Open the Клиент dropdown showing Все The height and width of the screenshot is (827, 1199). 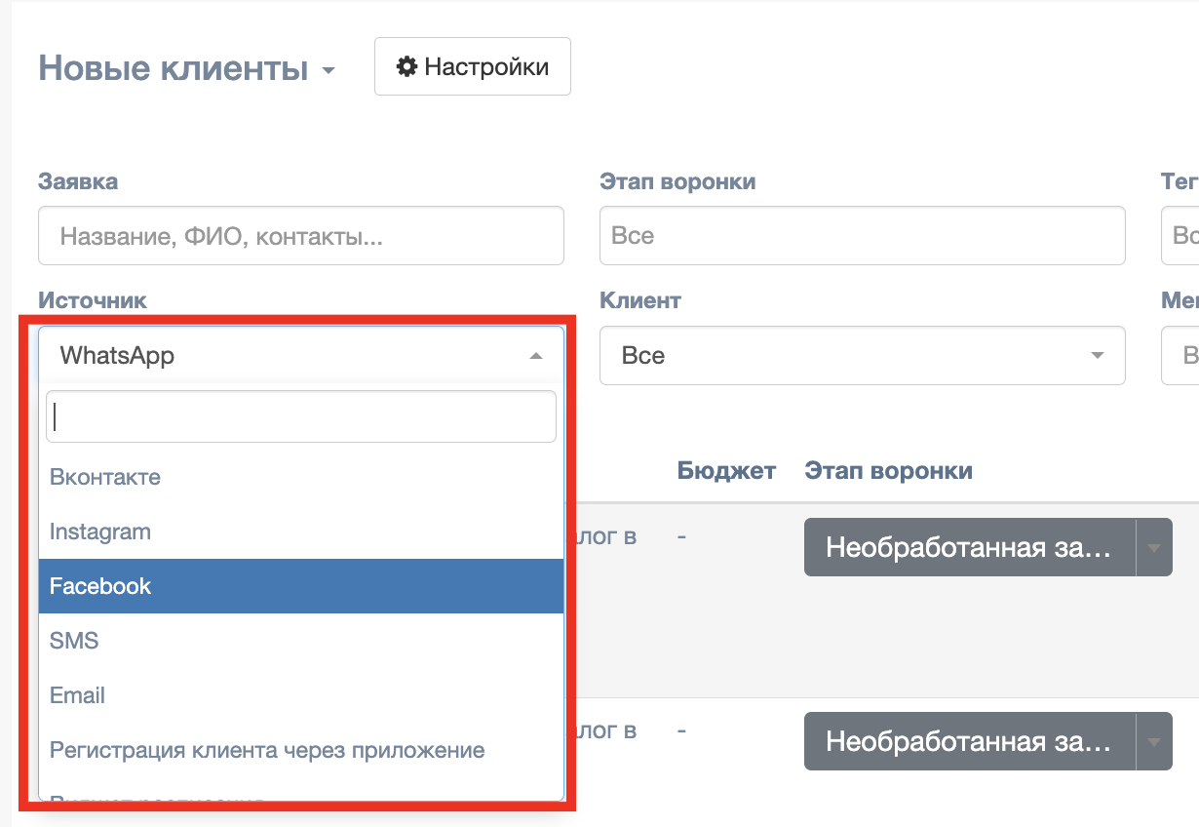point(863,355)
